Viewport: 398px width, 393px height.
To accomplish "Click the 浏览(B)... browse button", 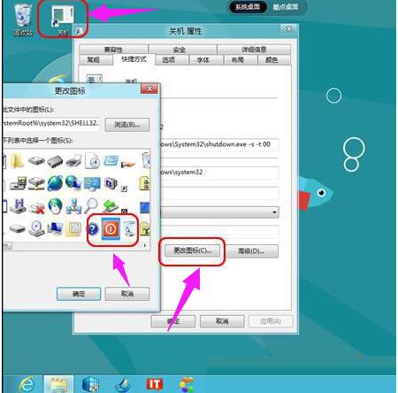I will point(127,125).
